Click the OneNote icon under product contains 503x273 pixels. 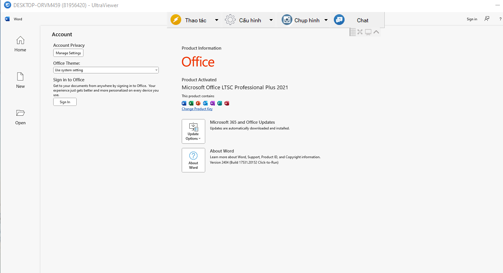point(212,103)
